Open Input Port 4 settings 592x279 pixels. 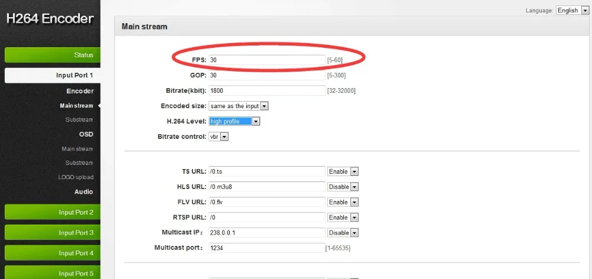coord(53,253)
